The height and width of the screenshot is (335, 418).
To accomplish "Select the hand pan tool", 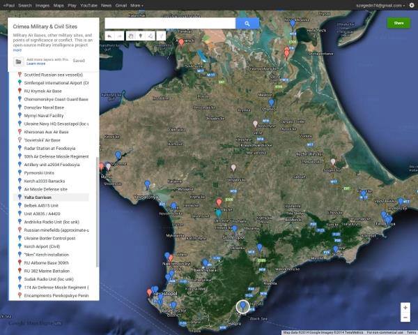I will click(131, 35).
